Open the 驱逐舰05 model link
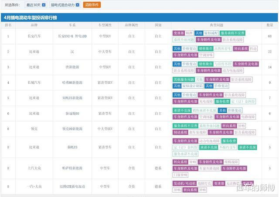The image size is (279, 197). pos(72,114)
